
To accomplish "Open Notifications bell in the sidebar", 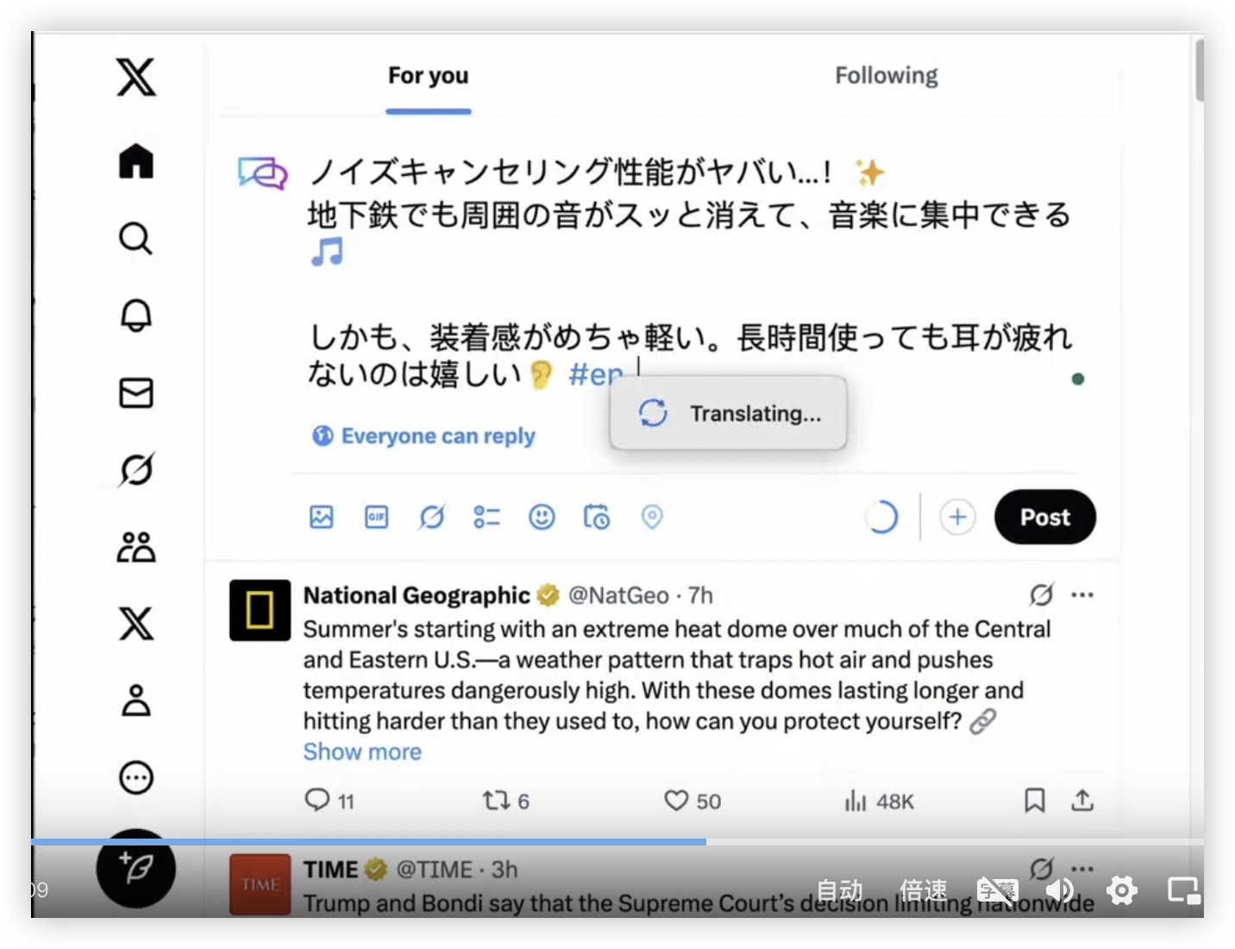I will (136, 315).
